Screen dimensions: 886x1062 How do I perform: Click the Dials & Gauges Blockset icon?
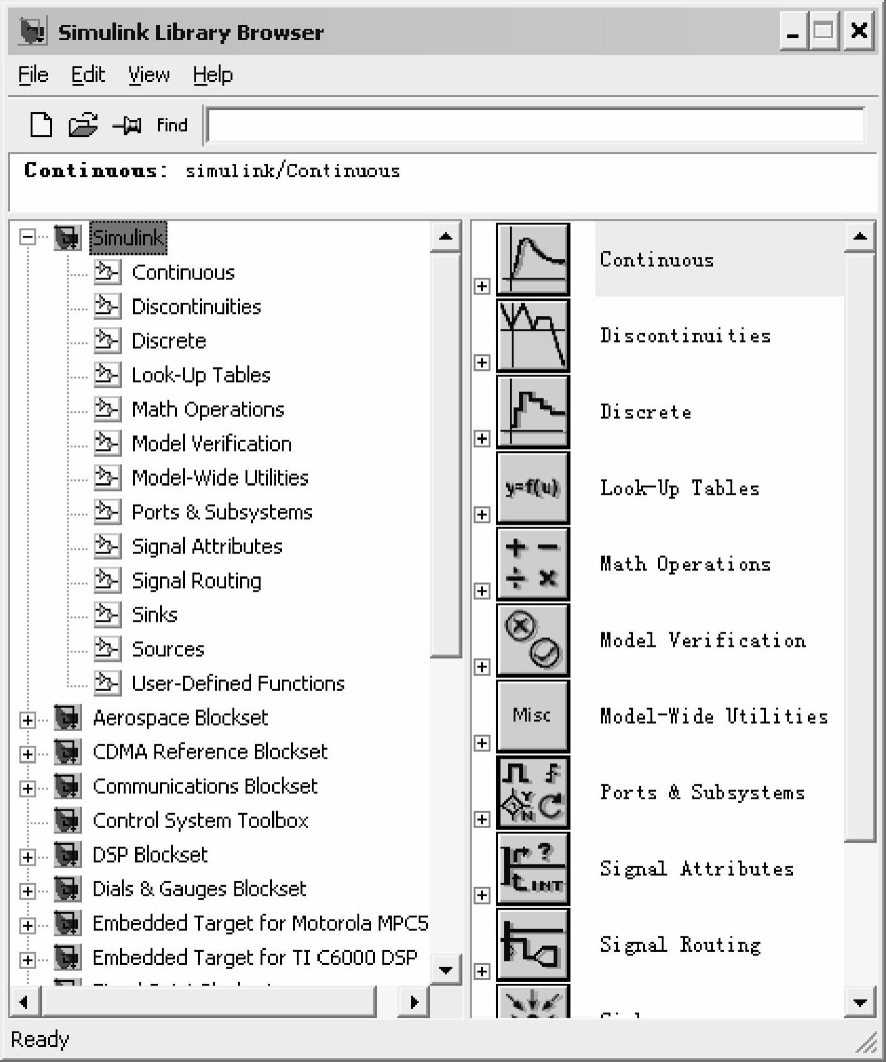coord(67,889)
